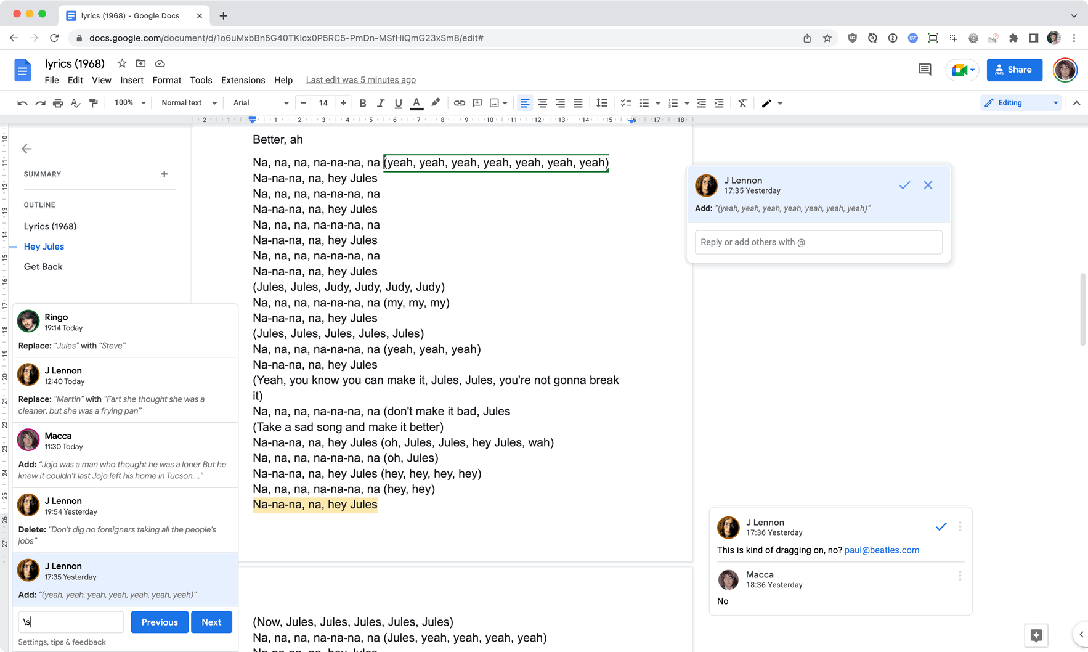Insert a numbered list
1088x652 pixels.
tap(673, 103)
